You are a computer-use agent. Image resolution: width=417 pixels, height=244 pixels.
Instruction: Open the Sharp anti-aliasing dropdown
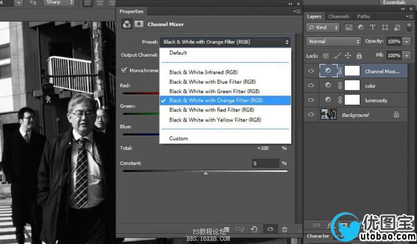[59, 3]
